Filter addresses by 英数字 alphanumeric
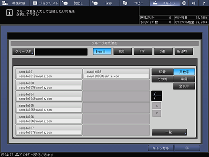The image size is (209, 157). point(184,72)
